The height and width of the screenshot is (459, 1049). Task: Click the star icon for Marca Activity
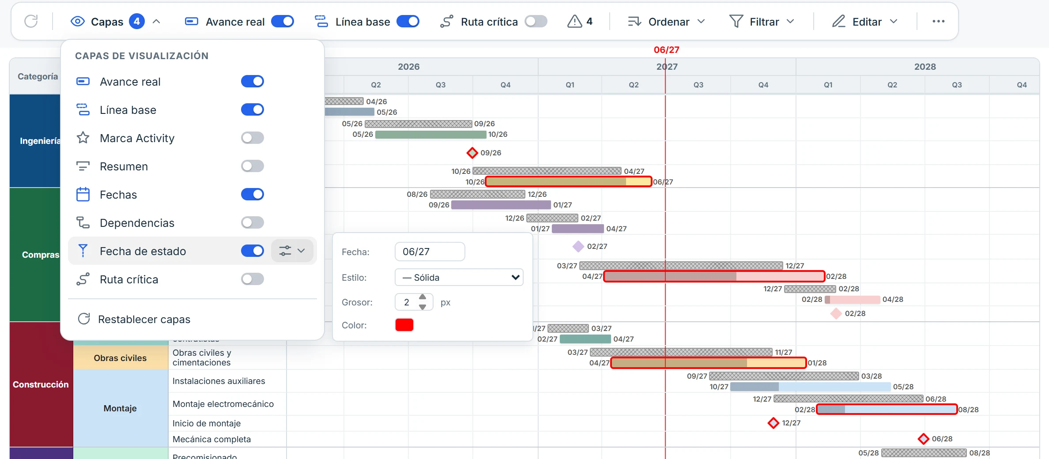coord(83,138)
